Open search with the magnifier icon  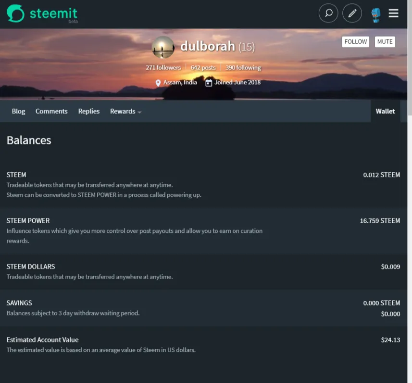tap(328, 13)
